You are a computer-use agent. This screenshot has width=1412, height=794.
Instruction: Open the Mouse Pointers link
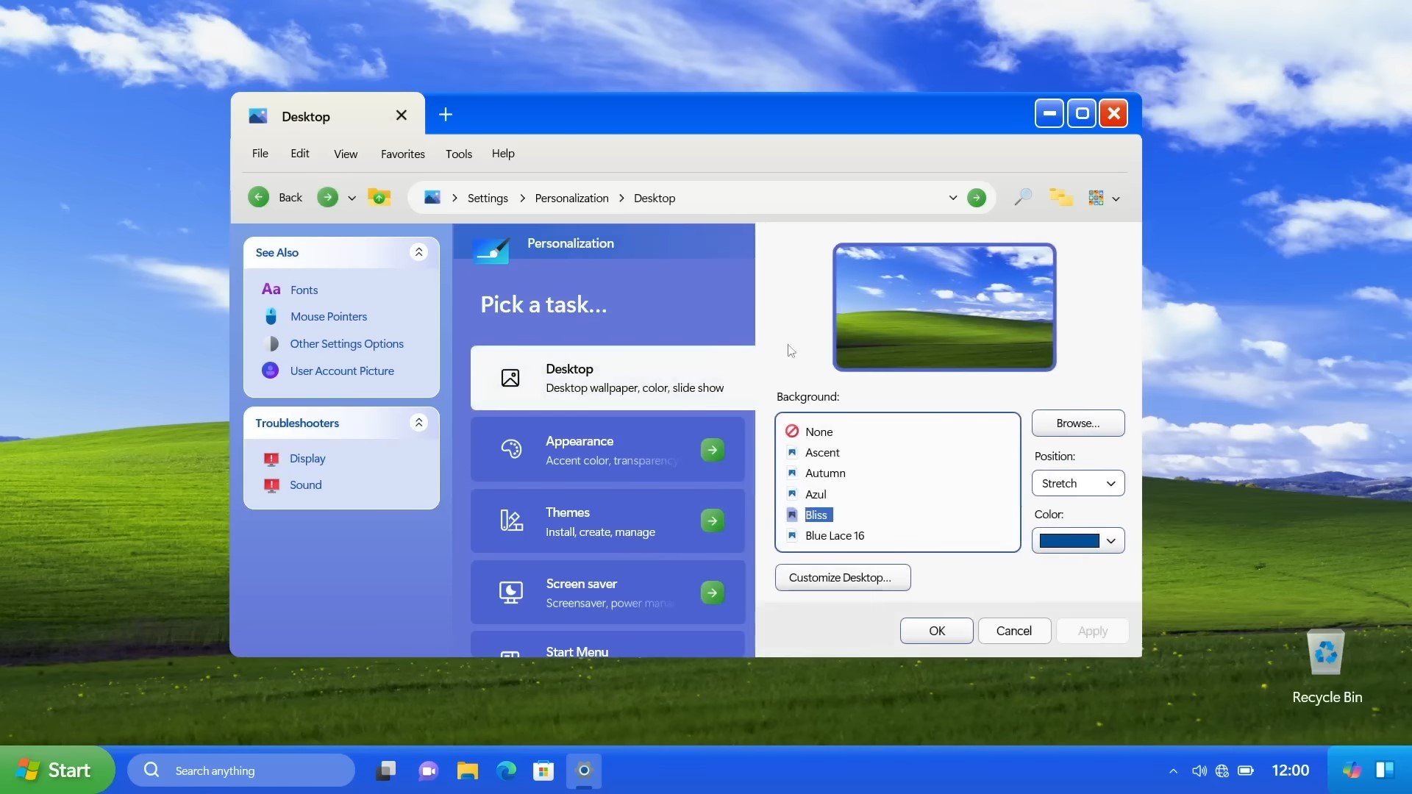(328, 316)
